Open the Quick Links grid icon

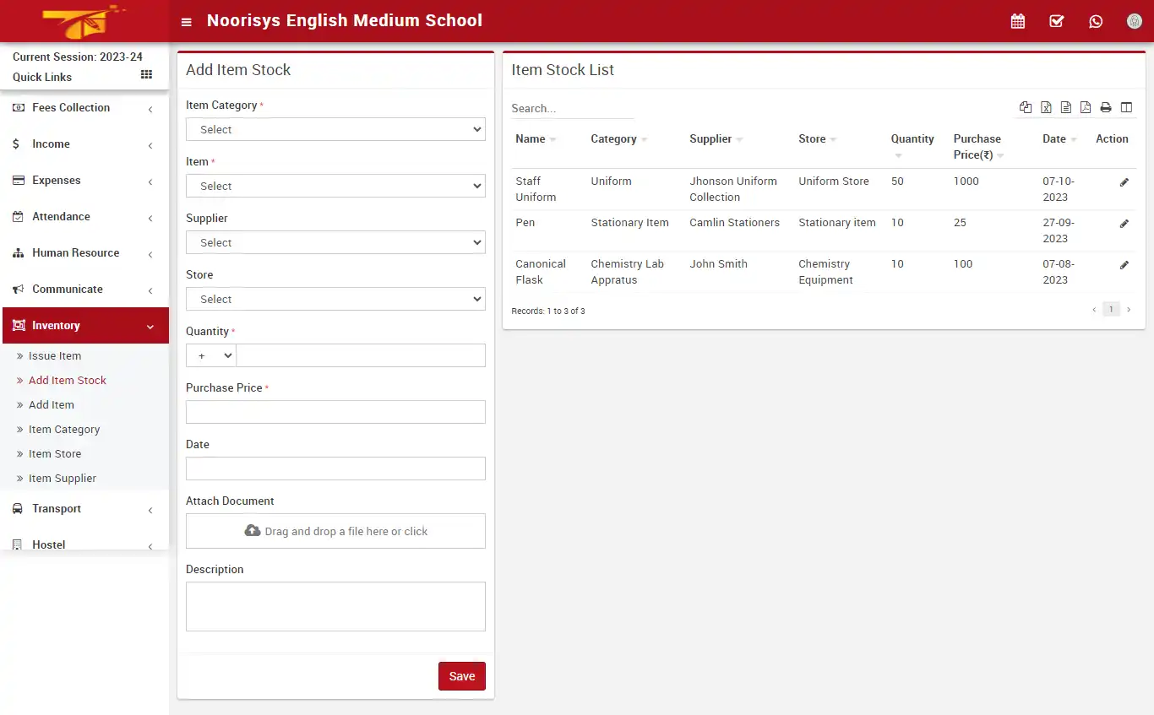point(145,75)
